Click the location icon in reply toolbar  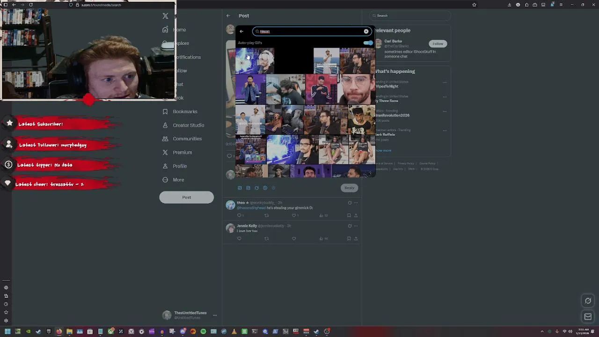pyautogui.click(x=273, y=188)
